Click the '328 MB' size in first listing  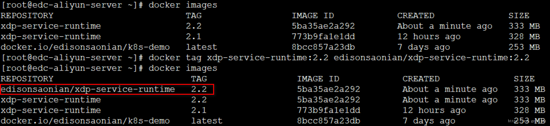click(x=524, y=37)
